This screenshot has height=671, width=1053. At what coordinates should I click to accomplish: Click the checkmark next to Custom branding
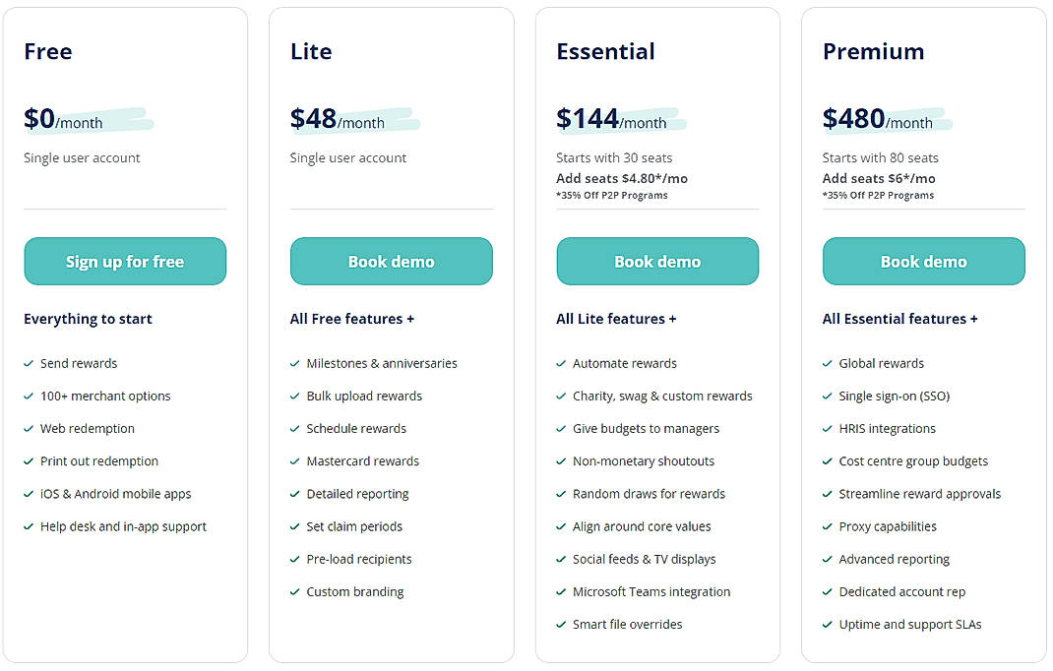294,591
